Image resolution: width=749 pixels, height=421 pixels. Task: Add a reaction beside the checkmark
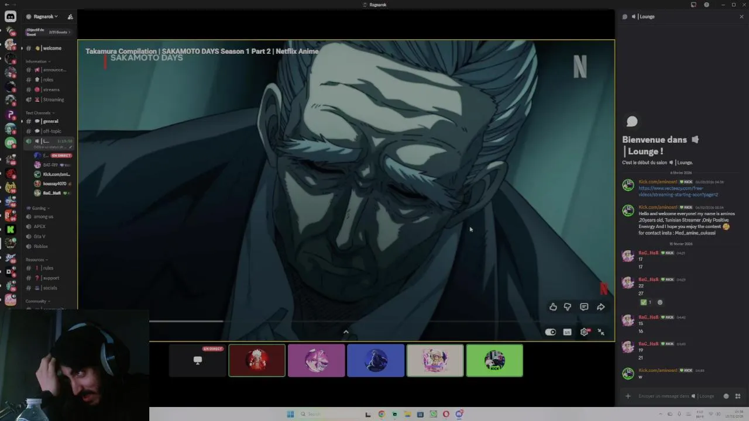[660, 302]
